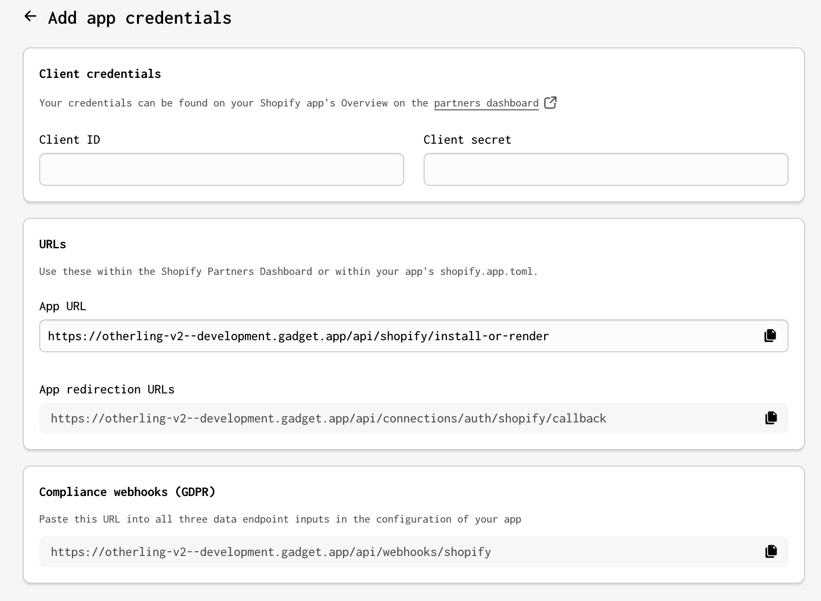Copy the compliance webhooks URL via copy icon
This screenshot has height=601, width=821.
click(771, 552)
